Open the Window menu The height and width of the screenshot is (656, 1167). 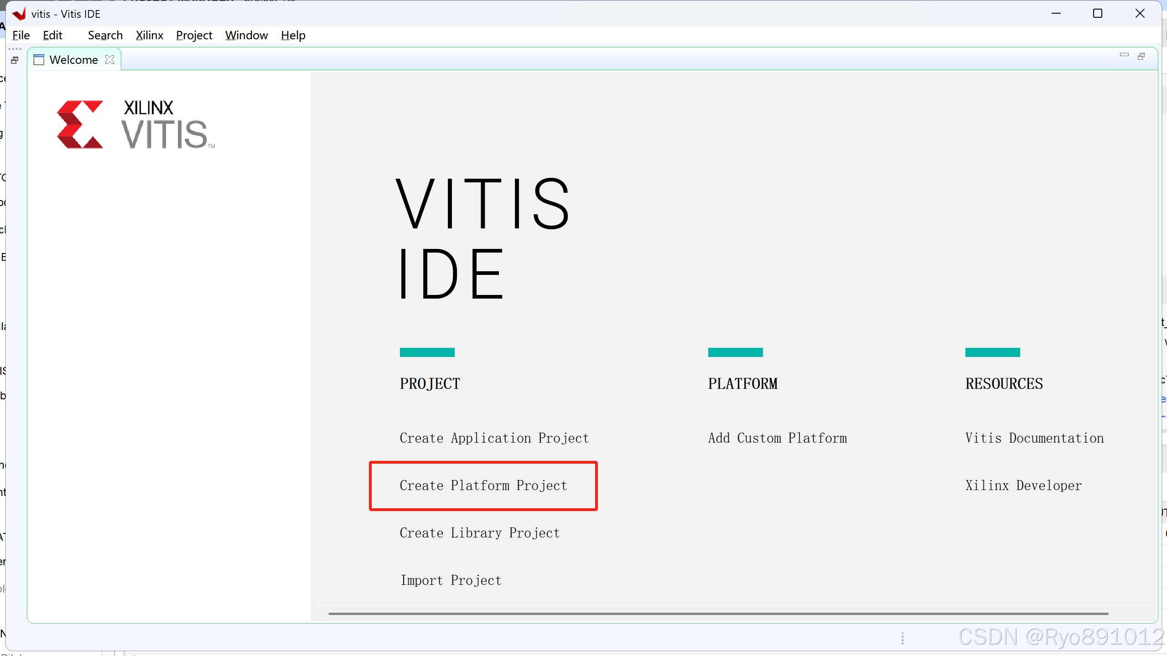(246, 36)
